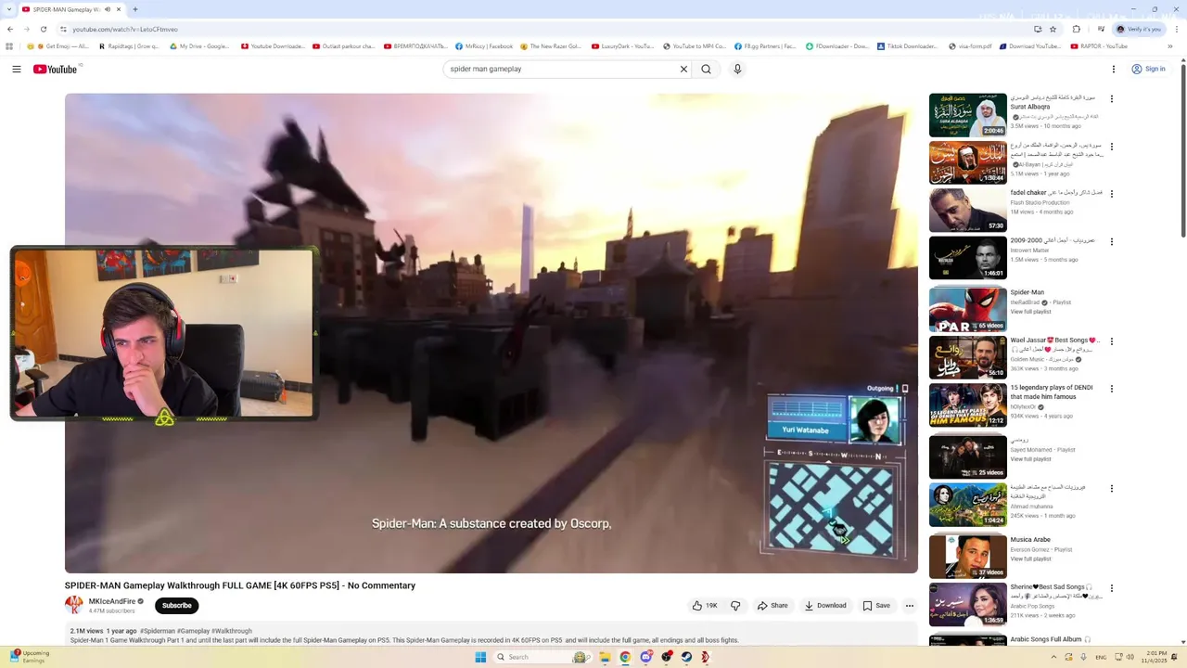
Task: Close the SPIDER-MAN Gameplay tab
Action: pyautogui.click(x=118, y=9)
